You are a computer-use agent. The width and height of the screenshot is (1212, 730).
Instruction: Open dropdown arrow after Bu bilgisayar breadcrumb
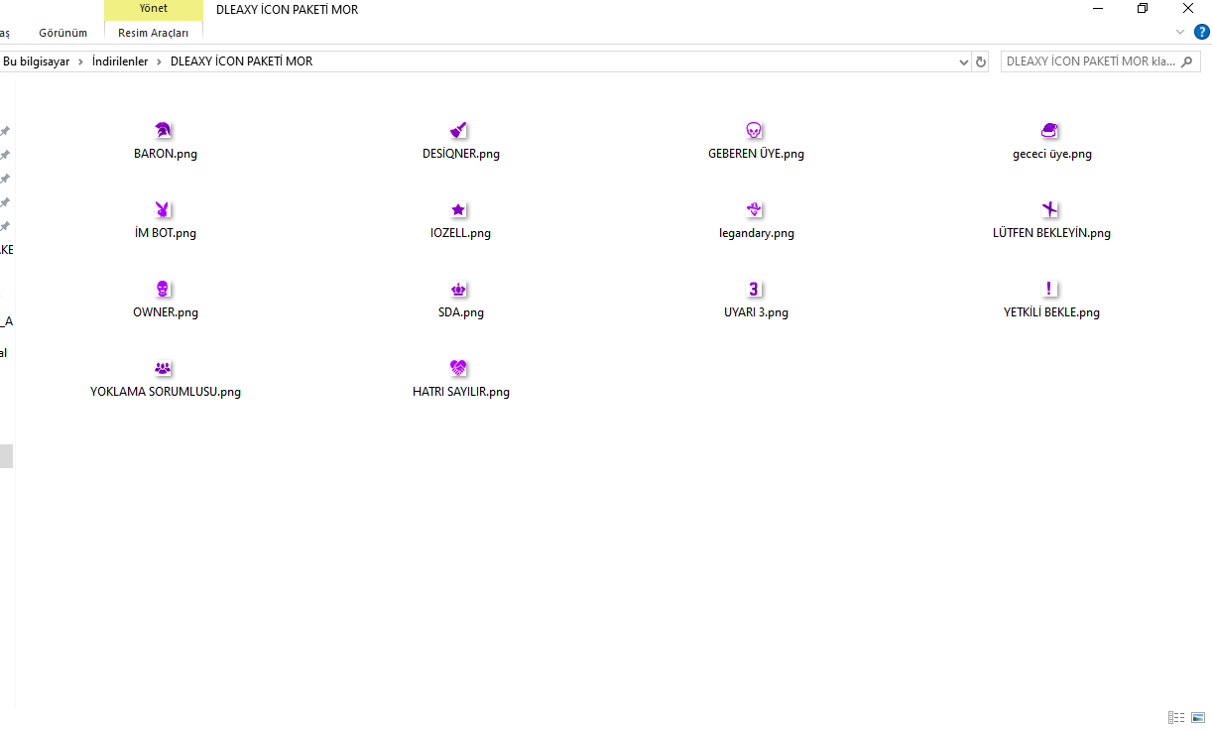[80, 61]
